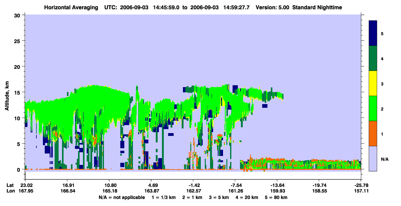The width and height of the screenshot is (401, 206).
Task: Click legend text 'N/A = not applicable'
Action: (122, 197)
